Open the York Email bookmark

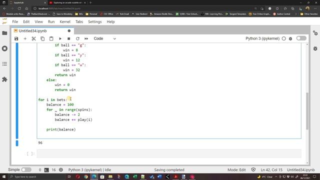click(x=122, y=14)
